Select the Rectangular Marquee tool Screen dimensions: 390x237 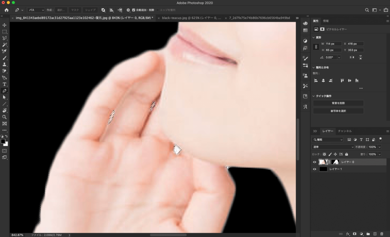(5, 32)
